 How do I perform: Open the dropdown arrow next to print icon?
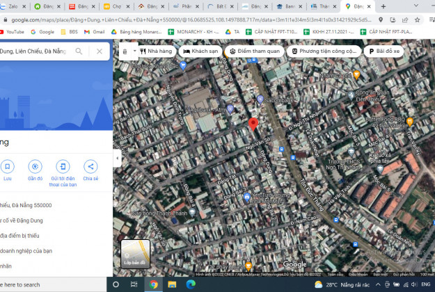click(x=135, y=51)
